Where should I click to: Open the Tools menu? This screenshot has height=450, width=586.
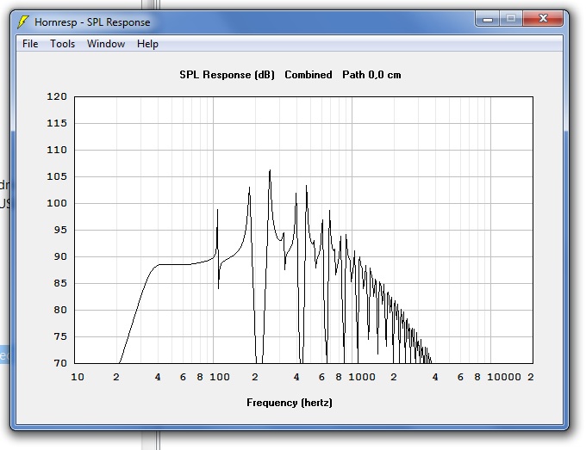(x=62, y=44)
